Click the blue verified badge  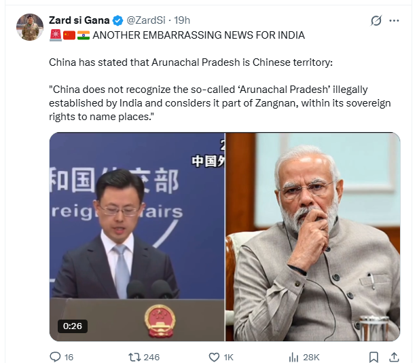tap(117, 20)
